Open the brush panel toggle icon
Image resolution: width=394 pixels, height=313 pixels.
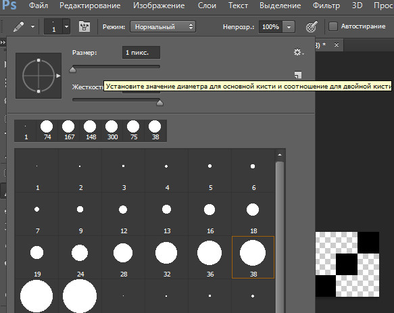pyautogui.click(x=84, y=26)
